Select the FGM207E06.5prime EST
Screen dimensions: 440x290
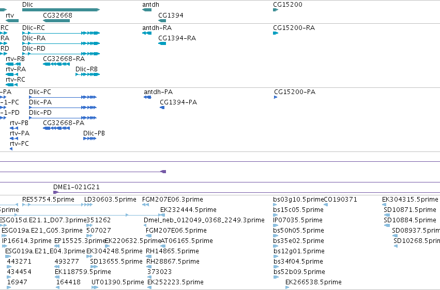point(149,236)
